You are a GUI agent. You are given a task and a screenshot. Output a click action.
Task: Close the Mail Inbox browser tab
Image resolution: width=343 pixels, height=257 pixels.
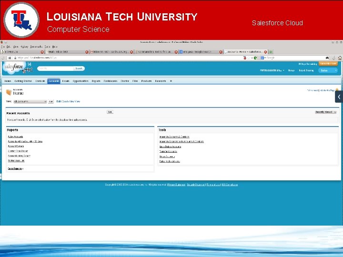tap(87, 52)
